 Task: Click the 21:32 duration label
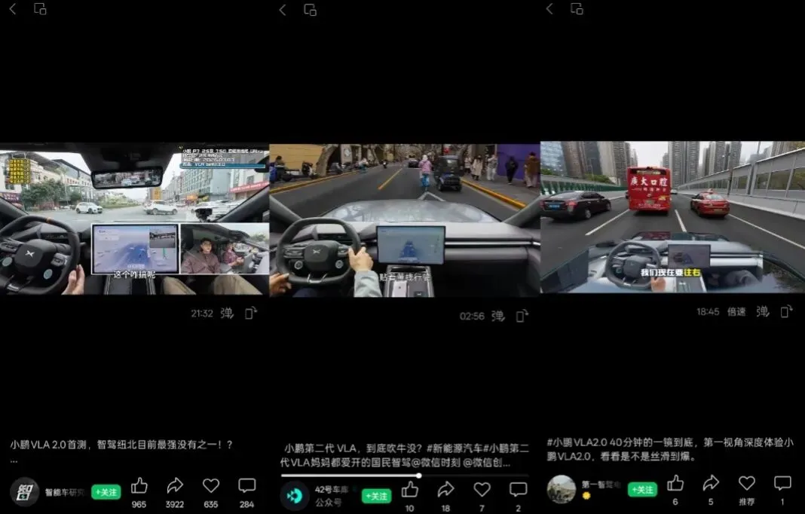click(x=202, y=314)
